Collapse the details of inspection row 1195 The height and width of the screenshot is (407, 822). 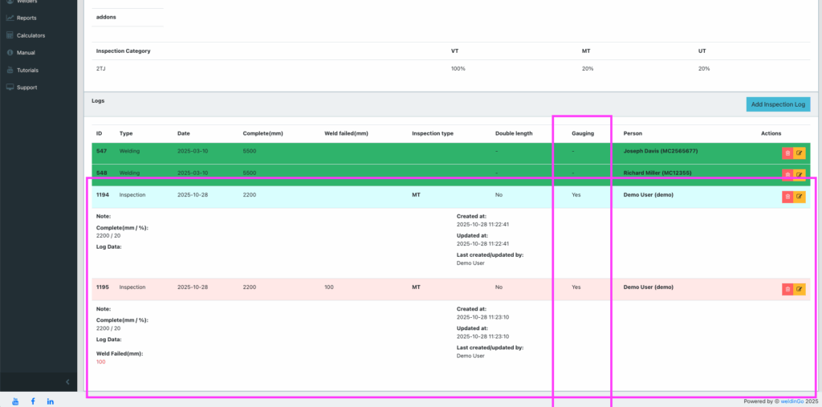[321, 287]
